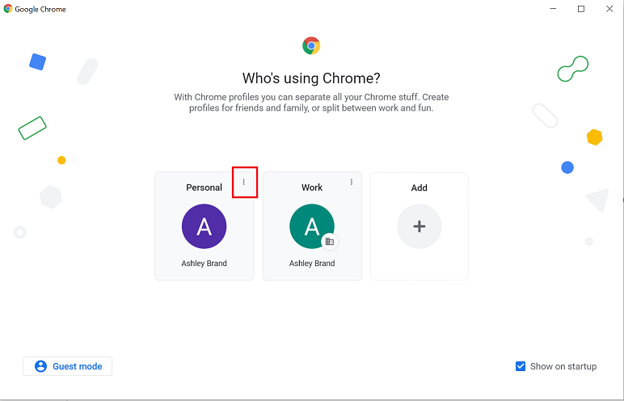
Task: Click the Google Chrome title bar icon
Action: coord(8,9)
